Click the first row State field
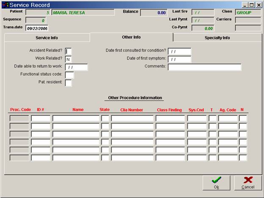The height and width of the screenshot is (198, 264). [x=105, y=118]
